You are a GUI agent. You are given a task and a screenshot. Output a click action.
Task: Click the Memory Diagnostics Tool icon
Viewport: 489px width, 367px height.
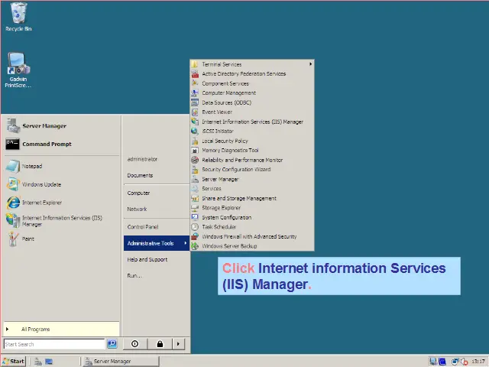click(195, 151)
